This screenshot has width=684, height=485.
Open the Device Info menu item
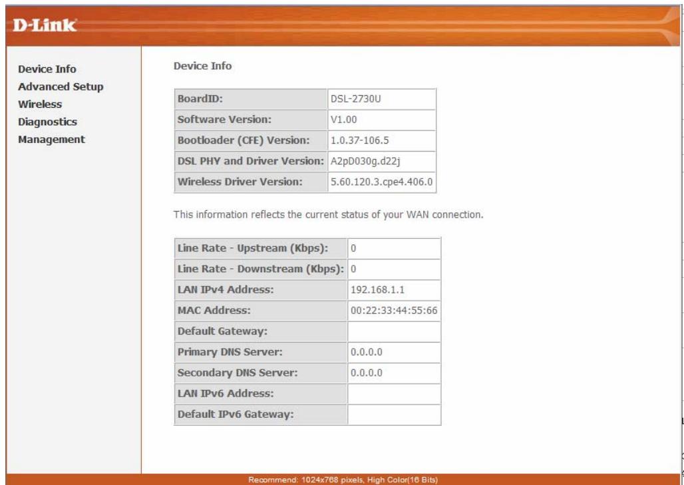[47, 69]
